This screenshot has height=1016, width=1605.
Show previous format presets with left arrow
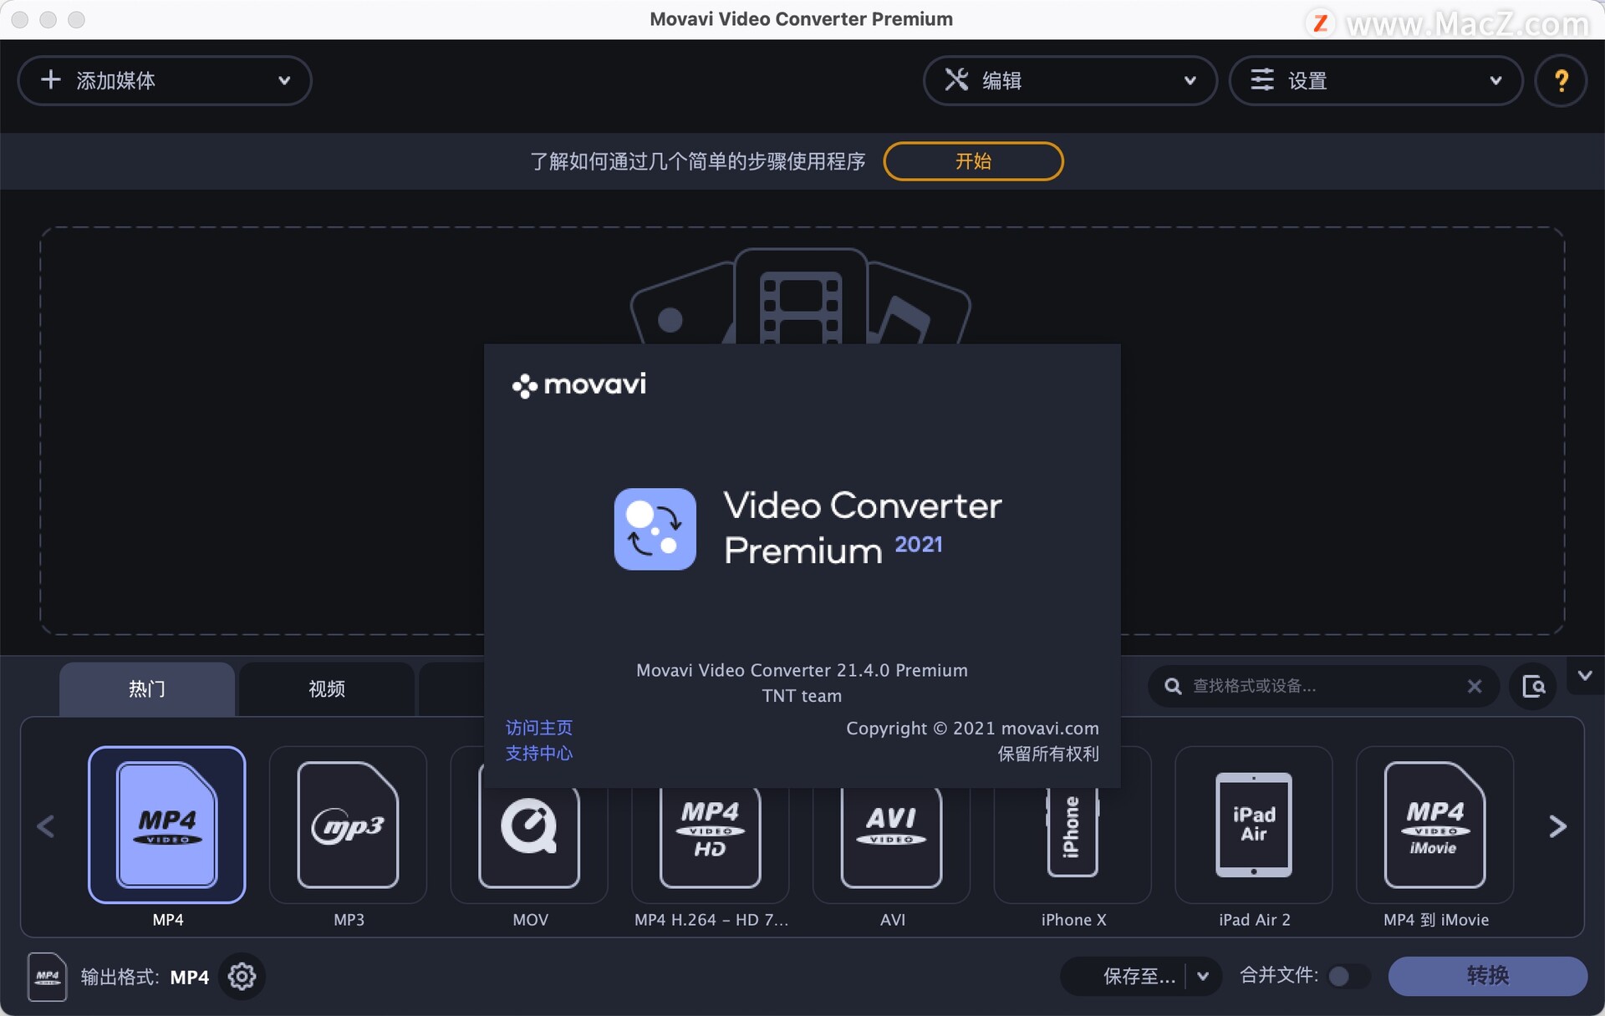point(46,826)
